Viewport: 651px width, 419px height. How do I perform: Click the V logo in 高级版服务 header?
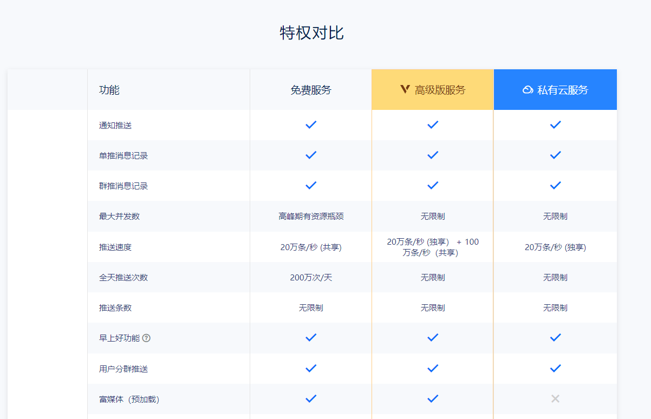[405, 90]
